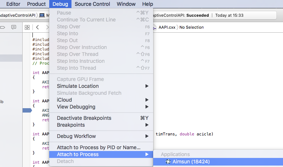Open the Debug Workflow submenu
The image size is (283, 167).
click(x=76, y=136)
